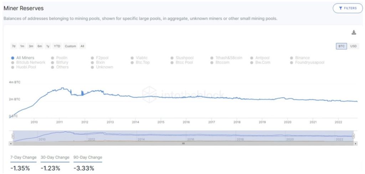
Task: Show the Antpool series dot
Action: coord(252,58)
